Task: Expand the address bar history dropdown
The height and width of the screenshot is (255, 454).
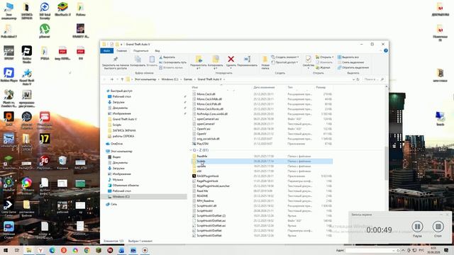Action: (353, 79)
